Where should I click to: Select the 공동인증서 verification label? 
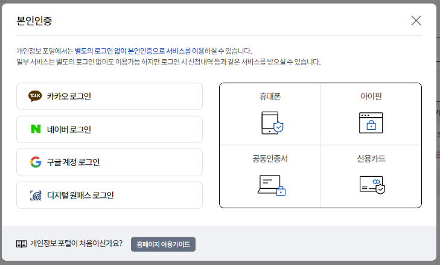pyautogui.click(x=270, y=159)
